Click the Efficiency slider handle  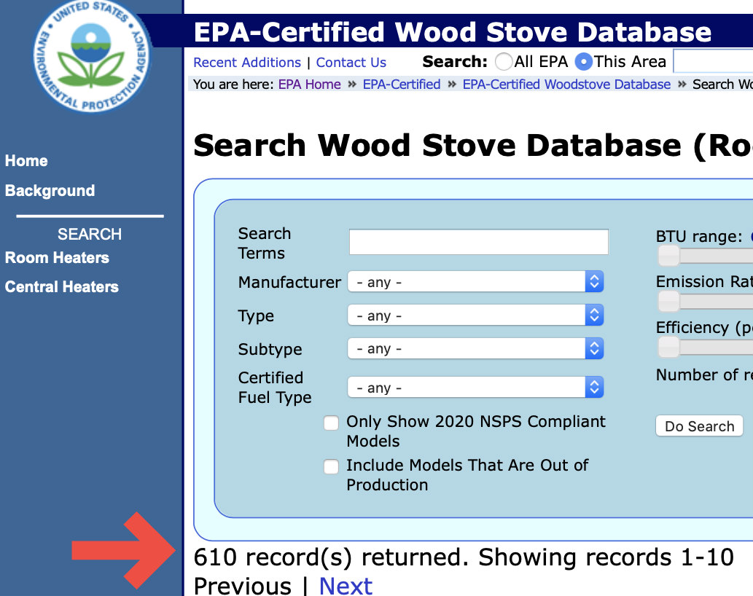pos(668,347)
